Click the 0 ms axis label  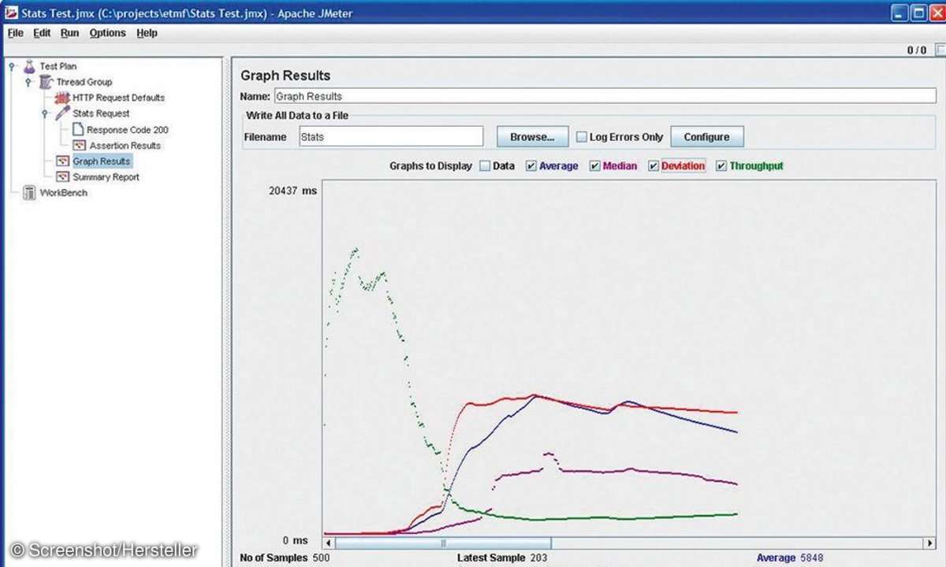click(x=295, y=541)
